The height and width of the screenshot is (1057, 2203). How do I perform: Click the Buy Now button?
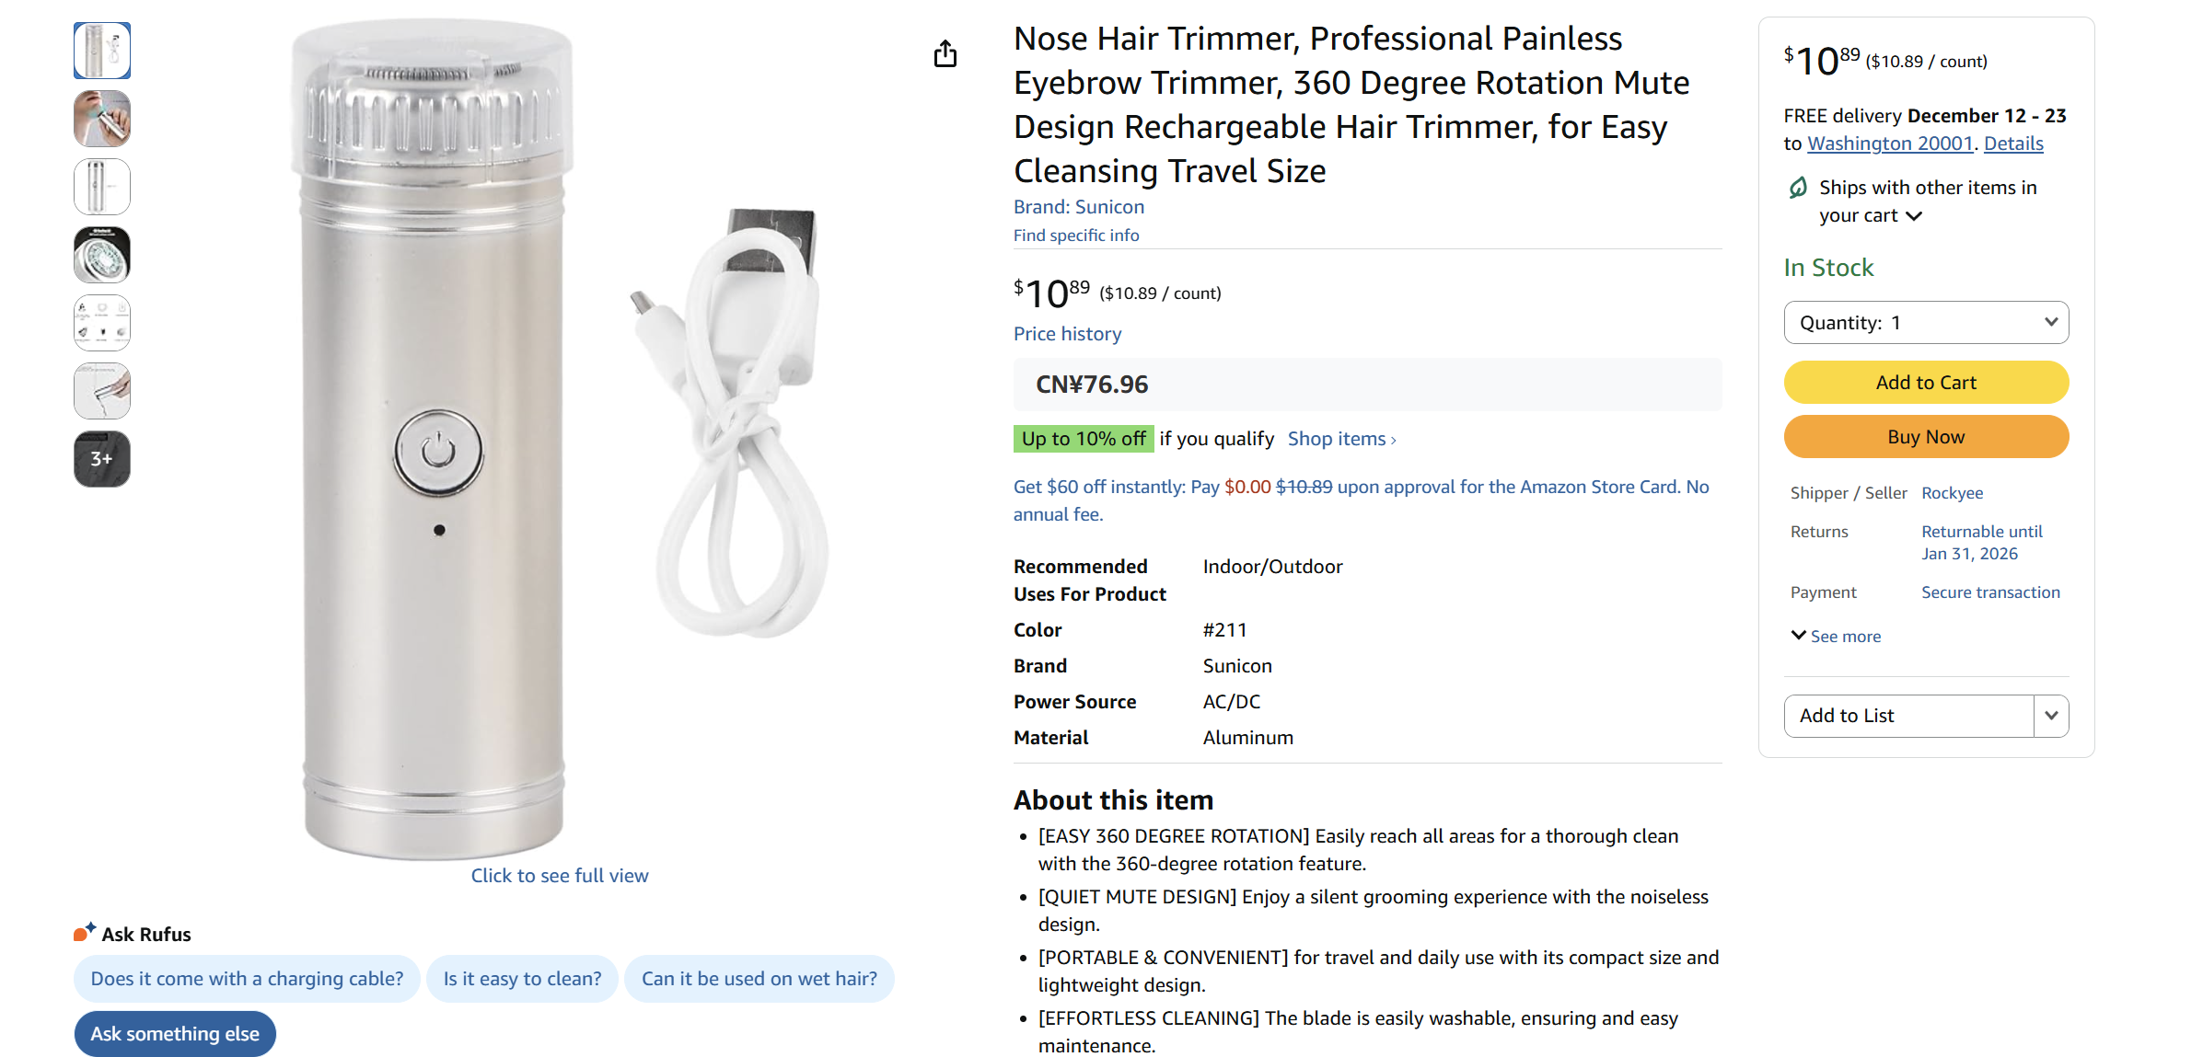coord(1926,436)
